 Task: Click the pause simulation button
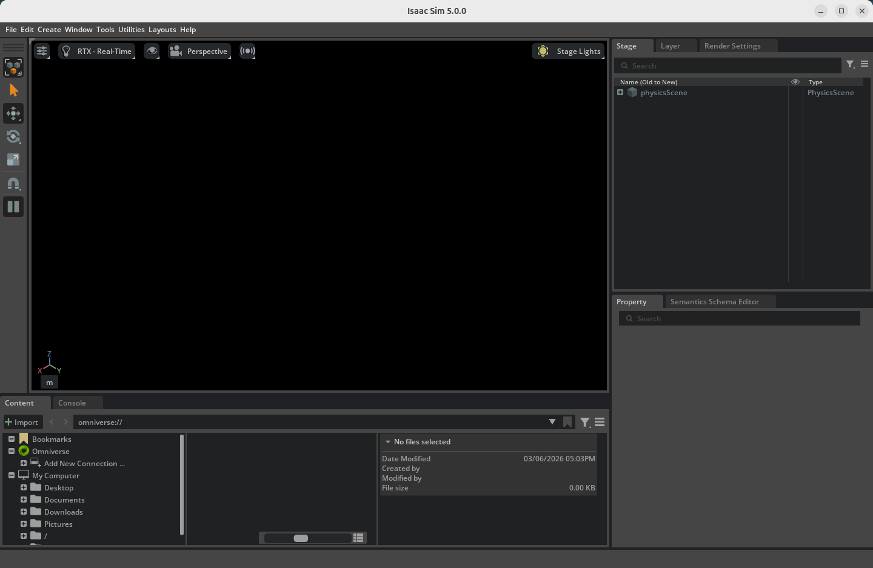(x=13, y=207)
